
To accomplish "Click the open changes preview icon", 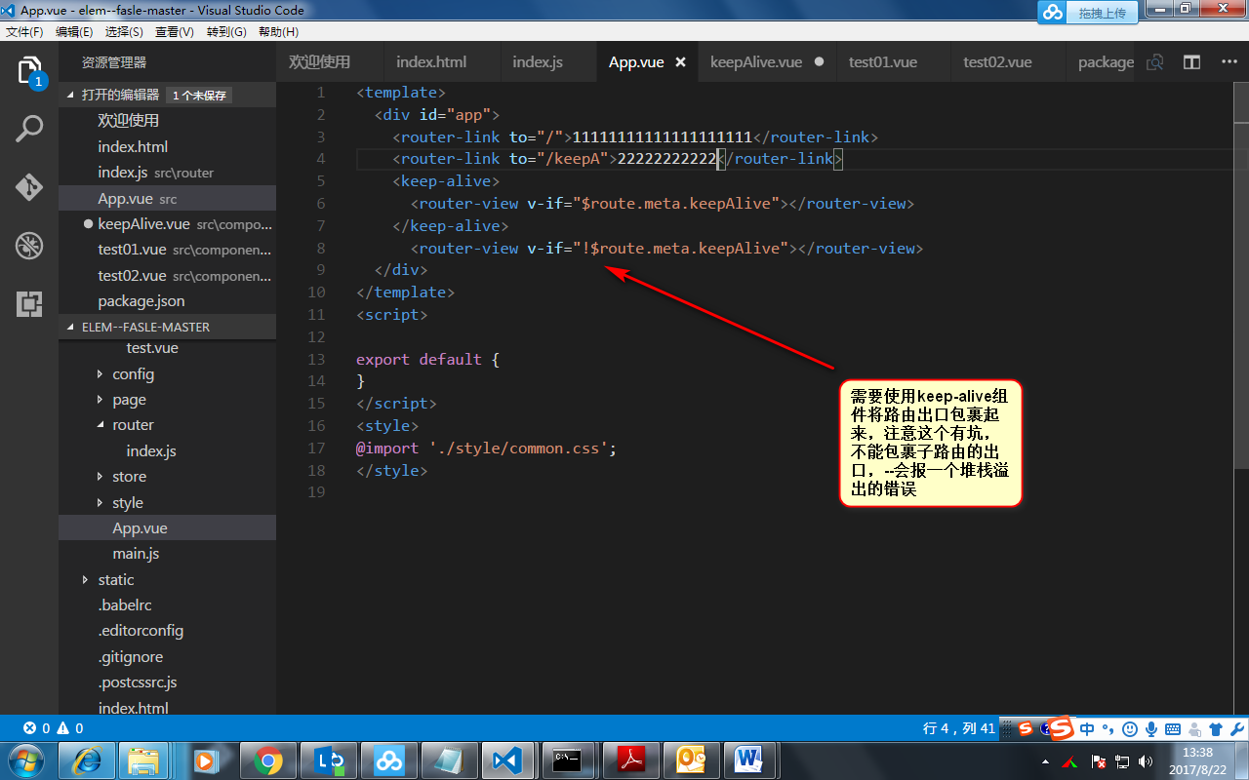I will point(1154,62).
